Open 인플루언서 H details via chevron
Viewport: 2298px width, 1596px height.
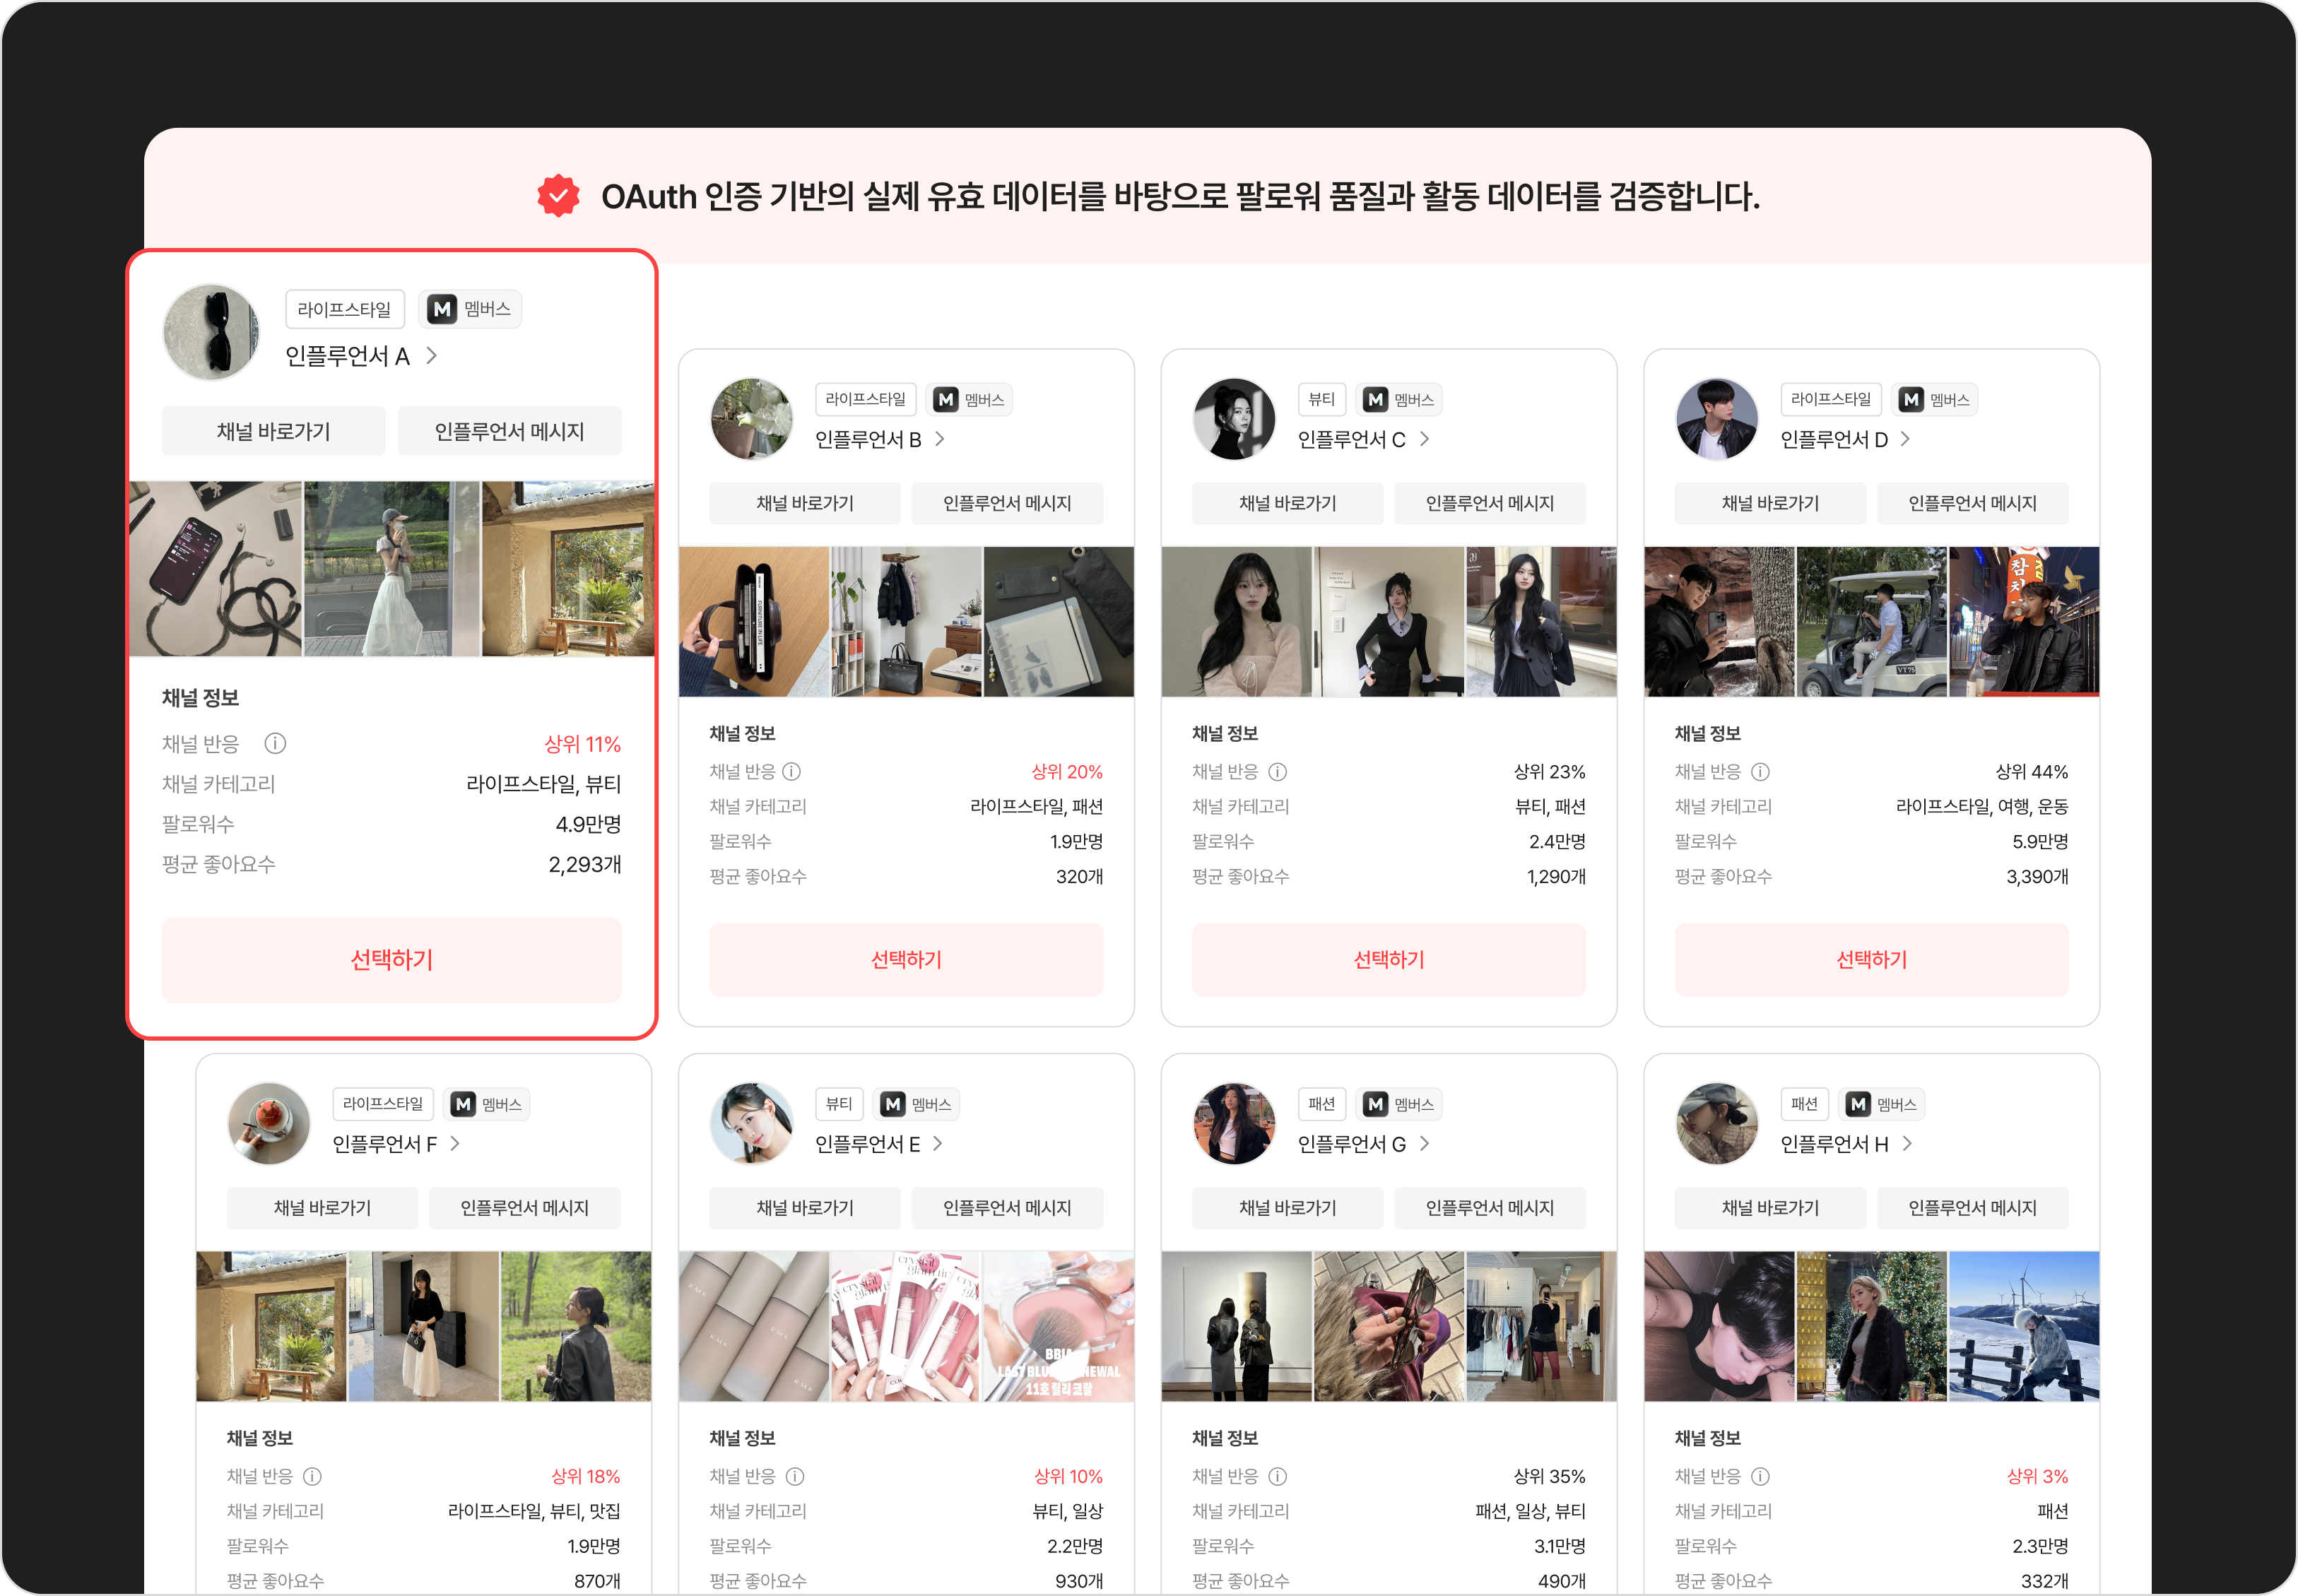click(x=1908, y=1143)
